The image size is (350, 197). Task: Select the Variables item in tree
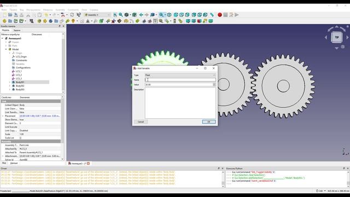[20, 64]
